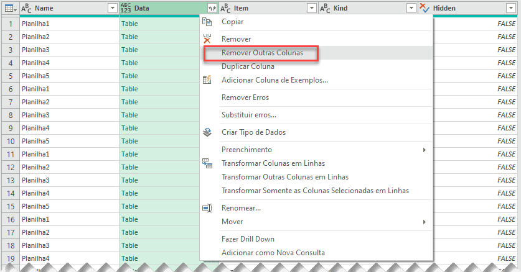This screenshot has height=272, width=521.
Task: Choose Remover from the context menu
Action: tap(316, 39)
